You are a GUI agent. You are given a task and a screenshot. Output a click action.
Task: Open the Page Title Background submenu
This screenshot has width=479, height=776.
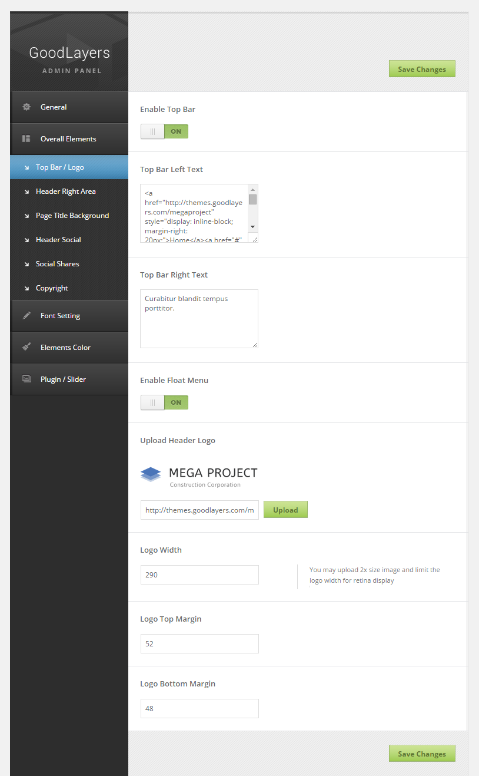(x=72, y=216)
